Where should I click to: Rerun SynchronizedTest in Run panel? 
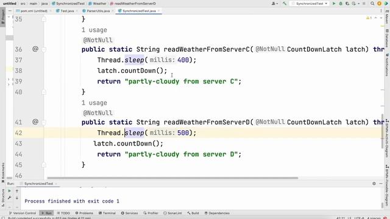pos(10,191)
